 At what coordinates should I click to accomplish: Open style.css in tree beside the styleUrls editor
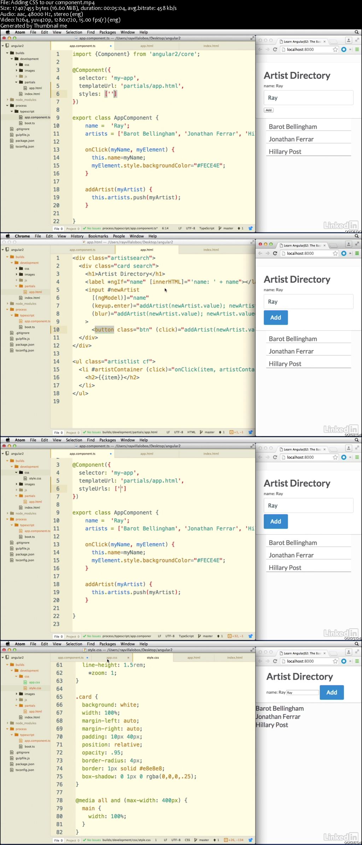[35, 478]
